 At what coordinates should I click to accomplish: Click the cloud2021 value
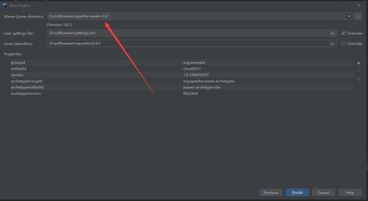[192, 69]
